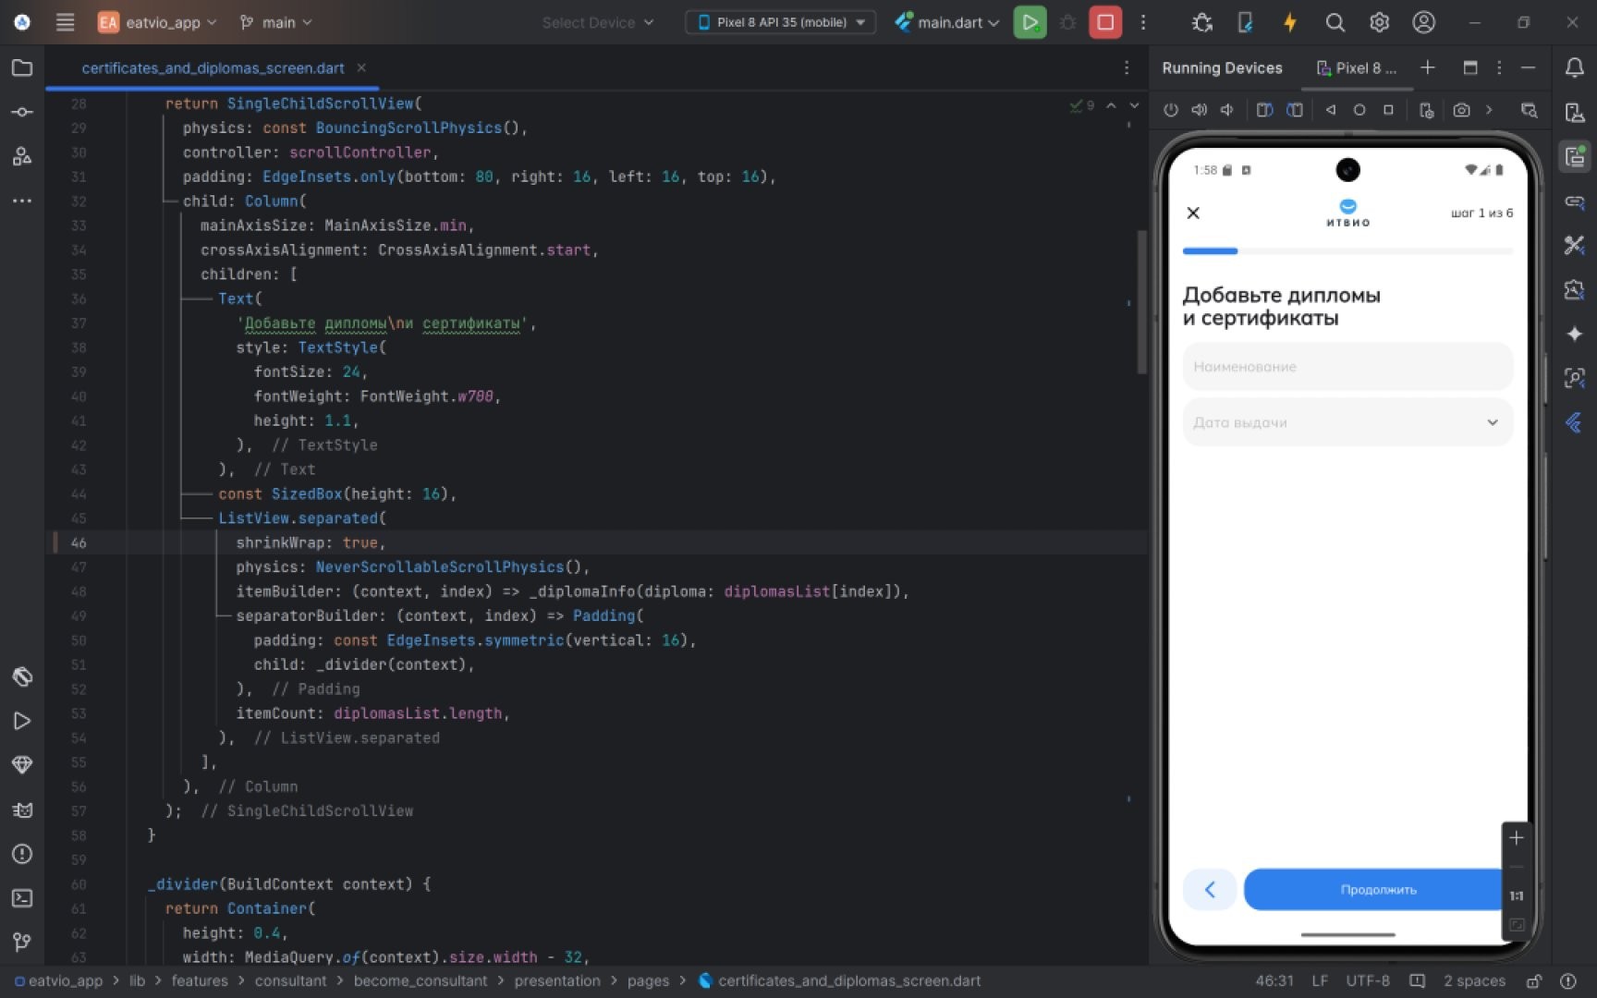The height and width of the screenshot is (998, 1597).
Task: Change UTF-8 file encoding in status bar
Action: pos(1367,980)
